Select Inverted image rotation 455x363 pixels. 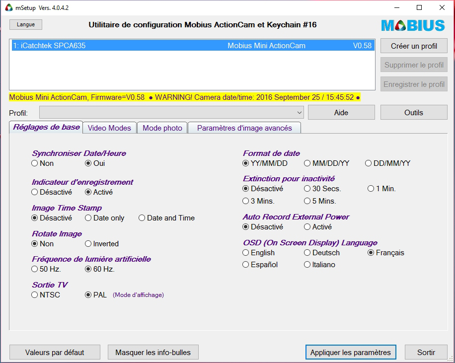tap(102, 244)
